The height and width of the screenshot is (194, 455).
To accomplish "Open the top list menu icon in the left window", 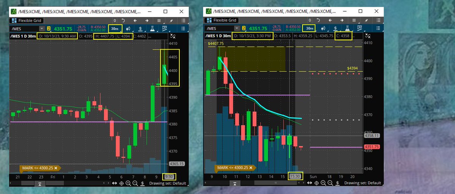I will pos(184,20).
